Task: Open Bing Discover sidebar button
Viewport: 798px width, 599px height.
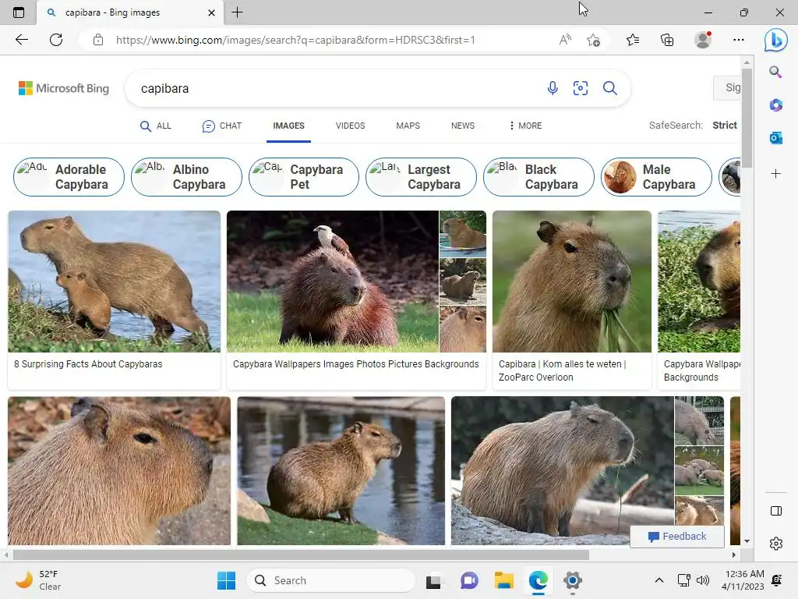Action: tap(775, 40)
